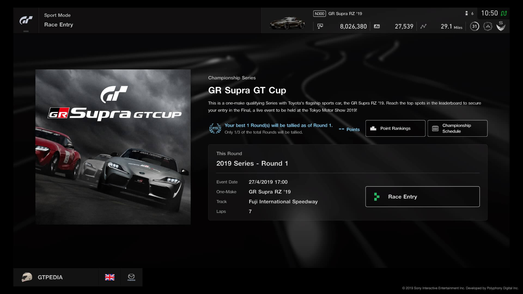Click the GTPEDIA driver helmet avatar
Image resolution: width=523 pixels, height=294 pixels.
click(x=27, y=277)
